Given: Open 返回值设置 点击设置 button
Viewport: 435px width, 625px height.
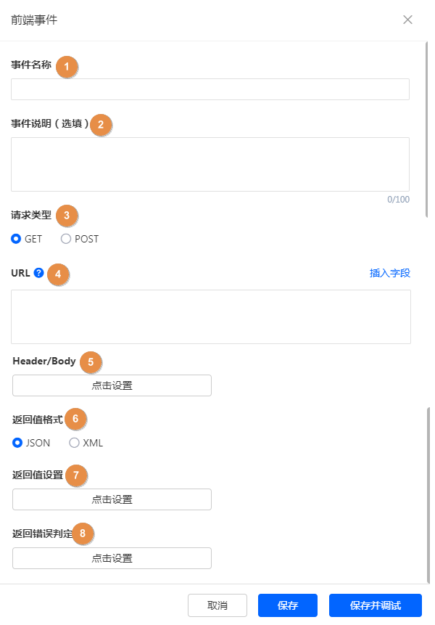Looking at the screenshot, I should [112, 499].
